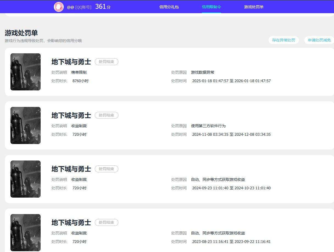Viewport: 334px width, 252px height.
Task: Click 处罚结束 badge on the 2024-11-08 penalty
Action: pyautogui.click(x=107, y=115)
